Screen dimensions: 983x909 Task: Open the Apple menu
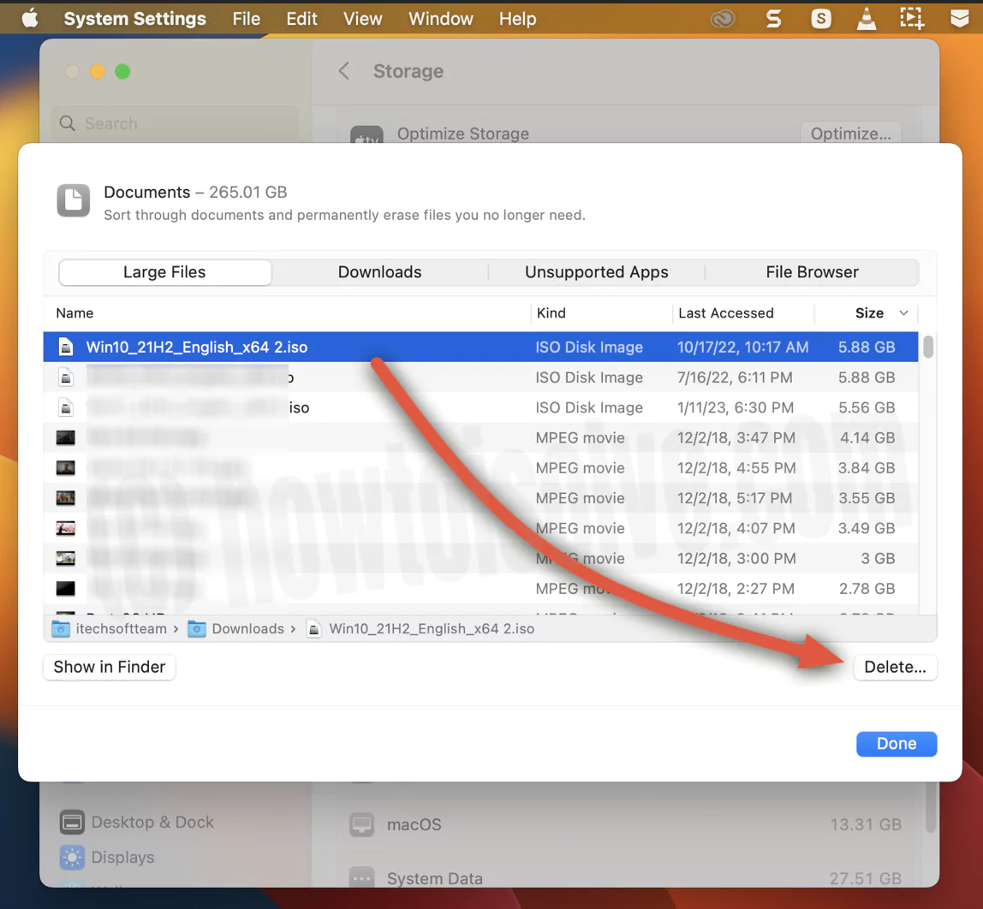30,19
